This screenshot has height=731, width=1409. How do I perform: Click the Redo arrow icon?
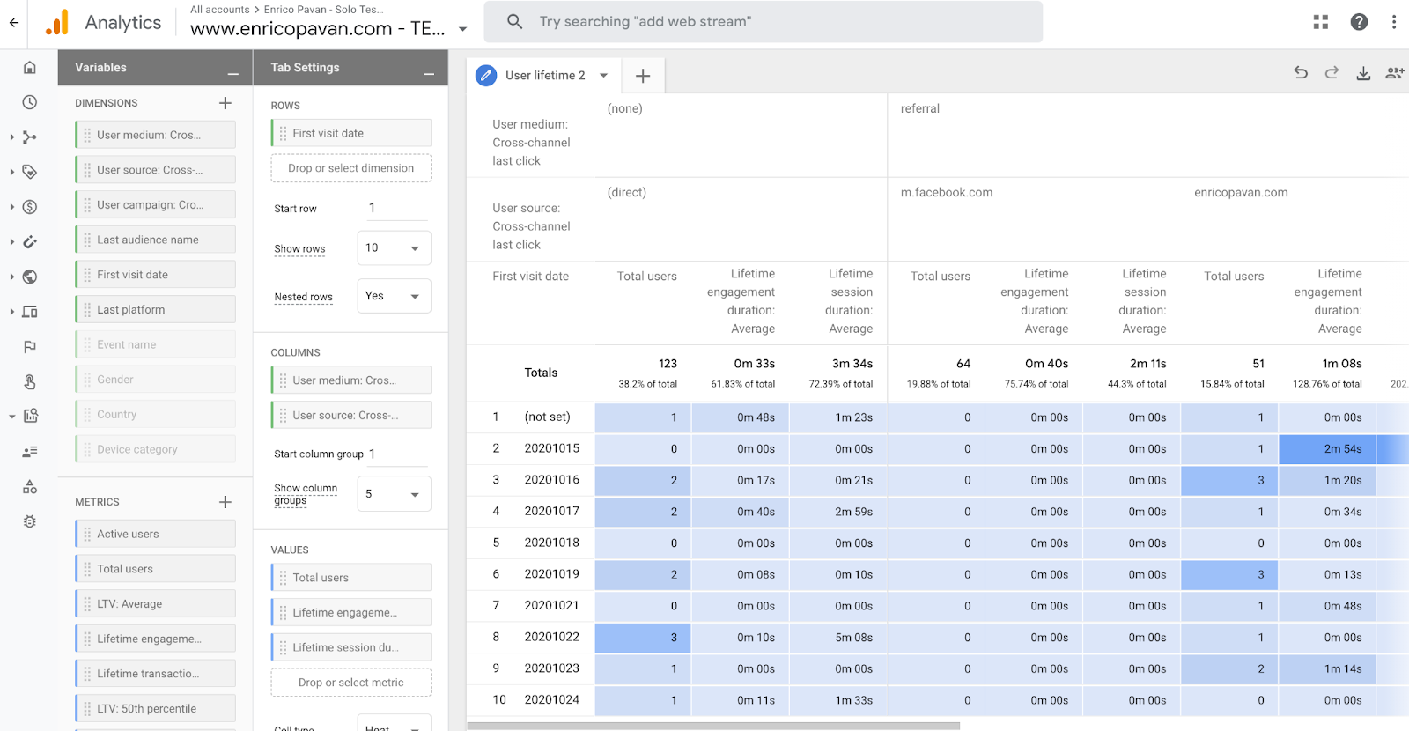[x=1332, y=73]
